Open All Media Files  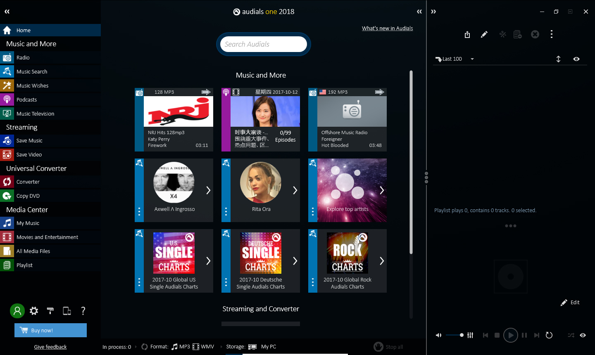tap(50, 251)
